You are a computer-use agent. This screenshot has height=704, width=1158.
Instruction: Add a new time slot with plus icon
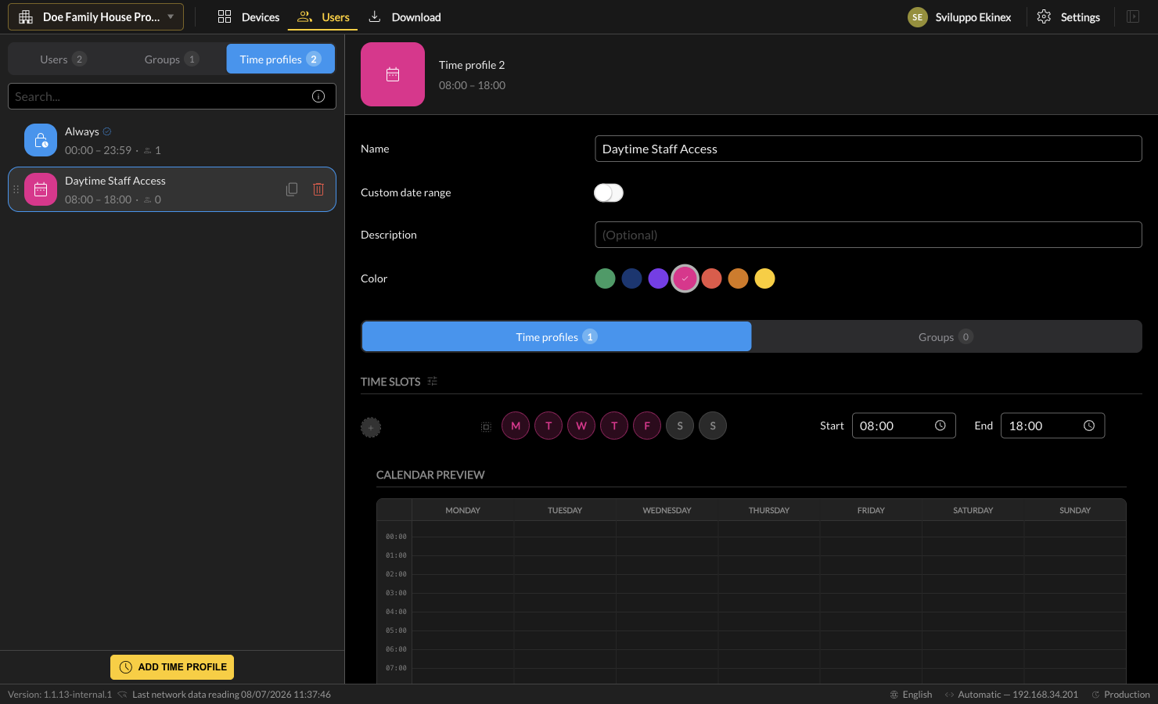pos(371,427)
